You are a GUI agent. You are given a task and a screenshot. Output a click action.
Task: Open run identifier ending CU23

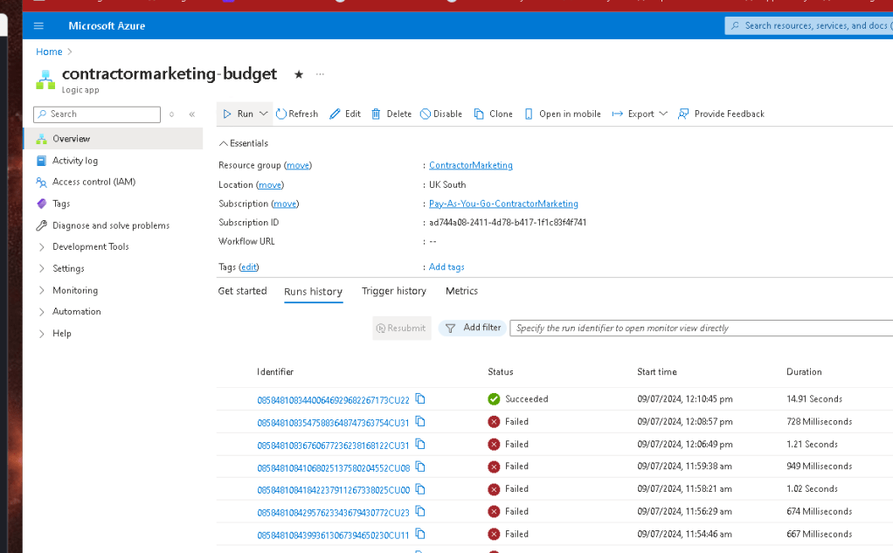click(333, 513)
